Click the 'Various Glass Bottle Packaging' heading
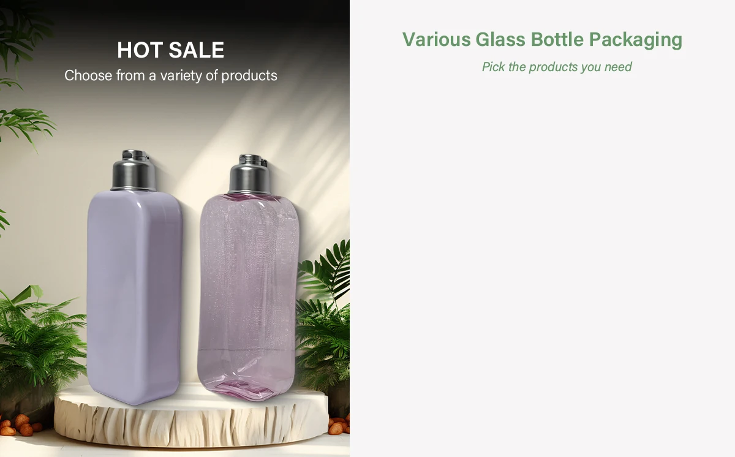This screenshot has height=457, width=735. tap(542, 39)
